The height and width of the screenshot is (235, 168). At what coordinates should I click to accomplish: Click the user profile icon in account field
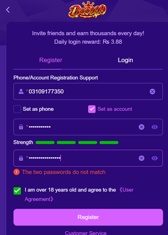[x=21, y=92]
